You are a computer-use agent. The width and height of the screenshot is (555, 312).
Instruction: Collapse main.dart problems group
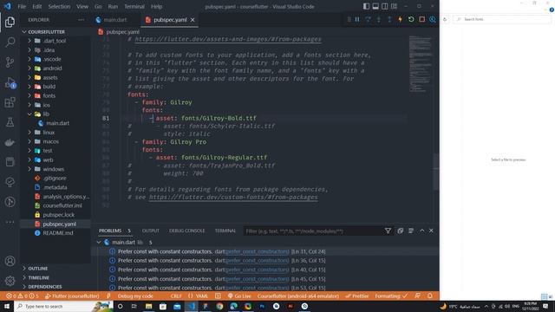(99, 243)
